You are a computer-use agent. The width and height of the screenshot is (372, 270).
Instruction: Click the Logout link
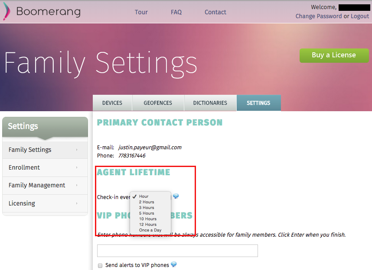(360, 16)
